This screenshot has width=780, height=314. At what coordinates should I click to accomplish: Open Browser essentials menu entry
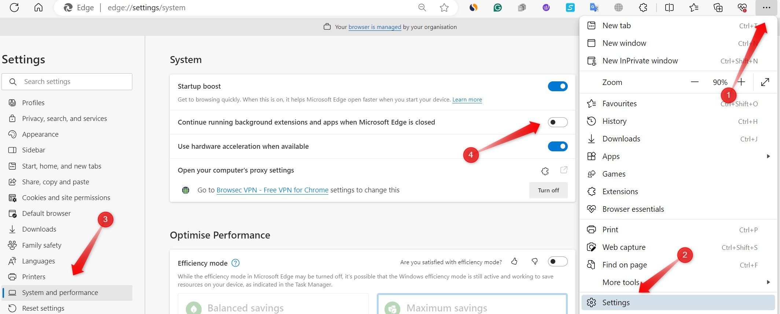click(678, 209)
